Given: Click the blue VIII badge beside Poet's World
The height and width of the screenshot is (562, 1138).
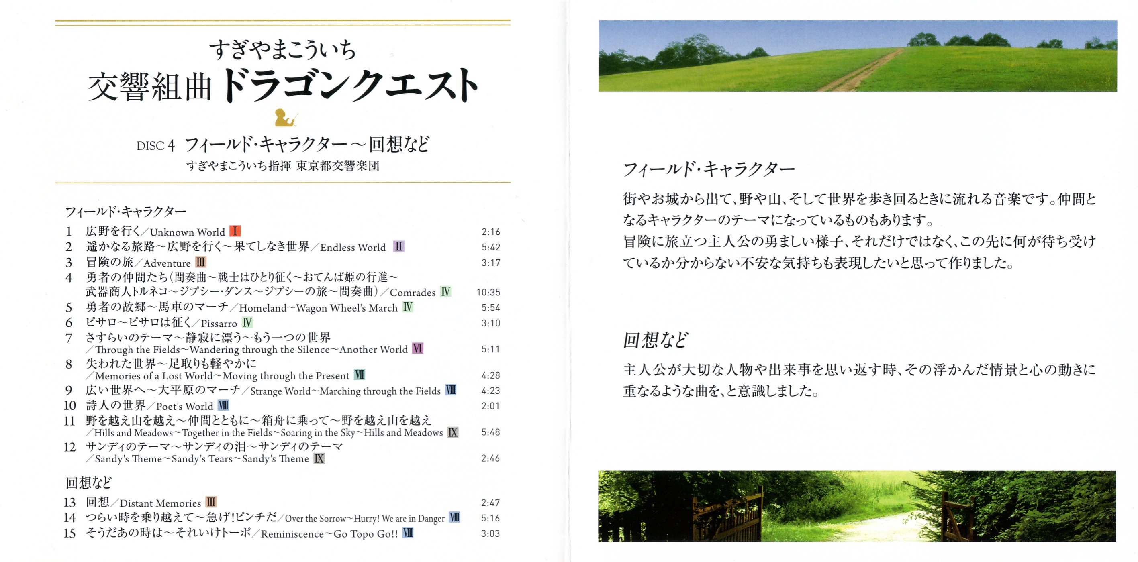Looking at the screenshot, I should click(223, 405).
